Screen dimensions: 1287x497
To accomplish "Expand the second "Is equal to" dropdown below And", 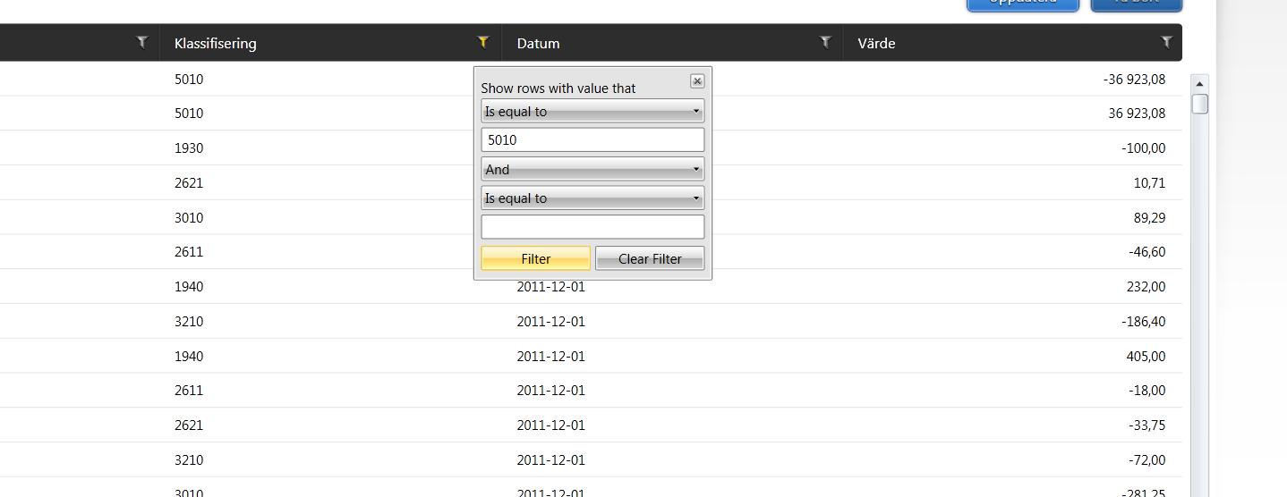I will click(592, 198).
